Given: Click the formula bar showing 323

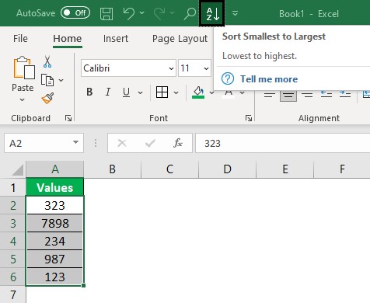Looking at the screenshot, I should (282, 143).
